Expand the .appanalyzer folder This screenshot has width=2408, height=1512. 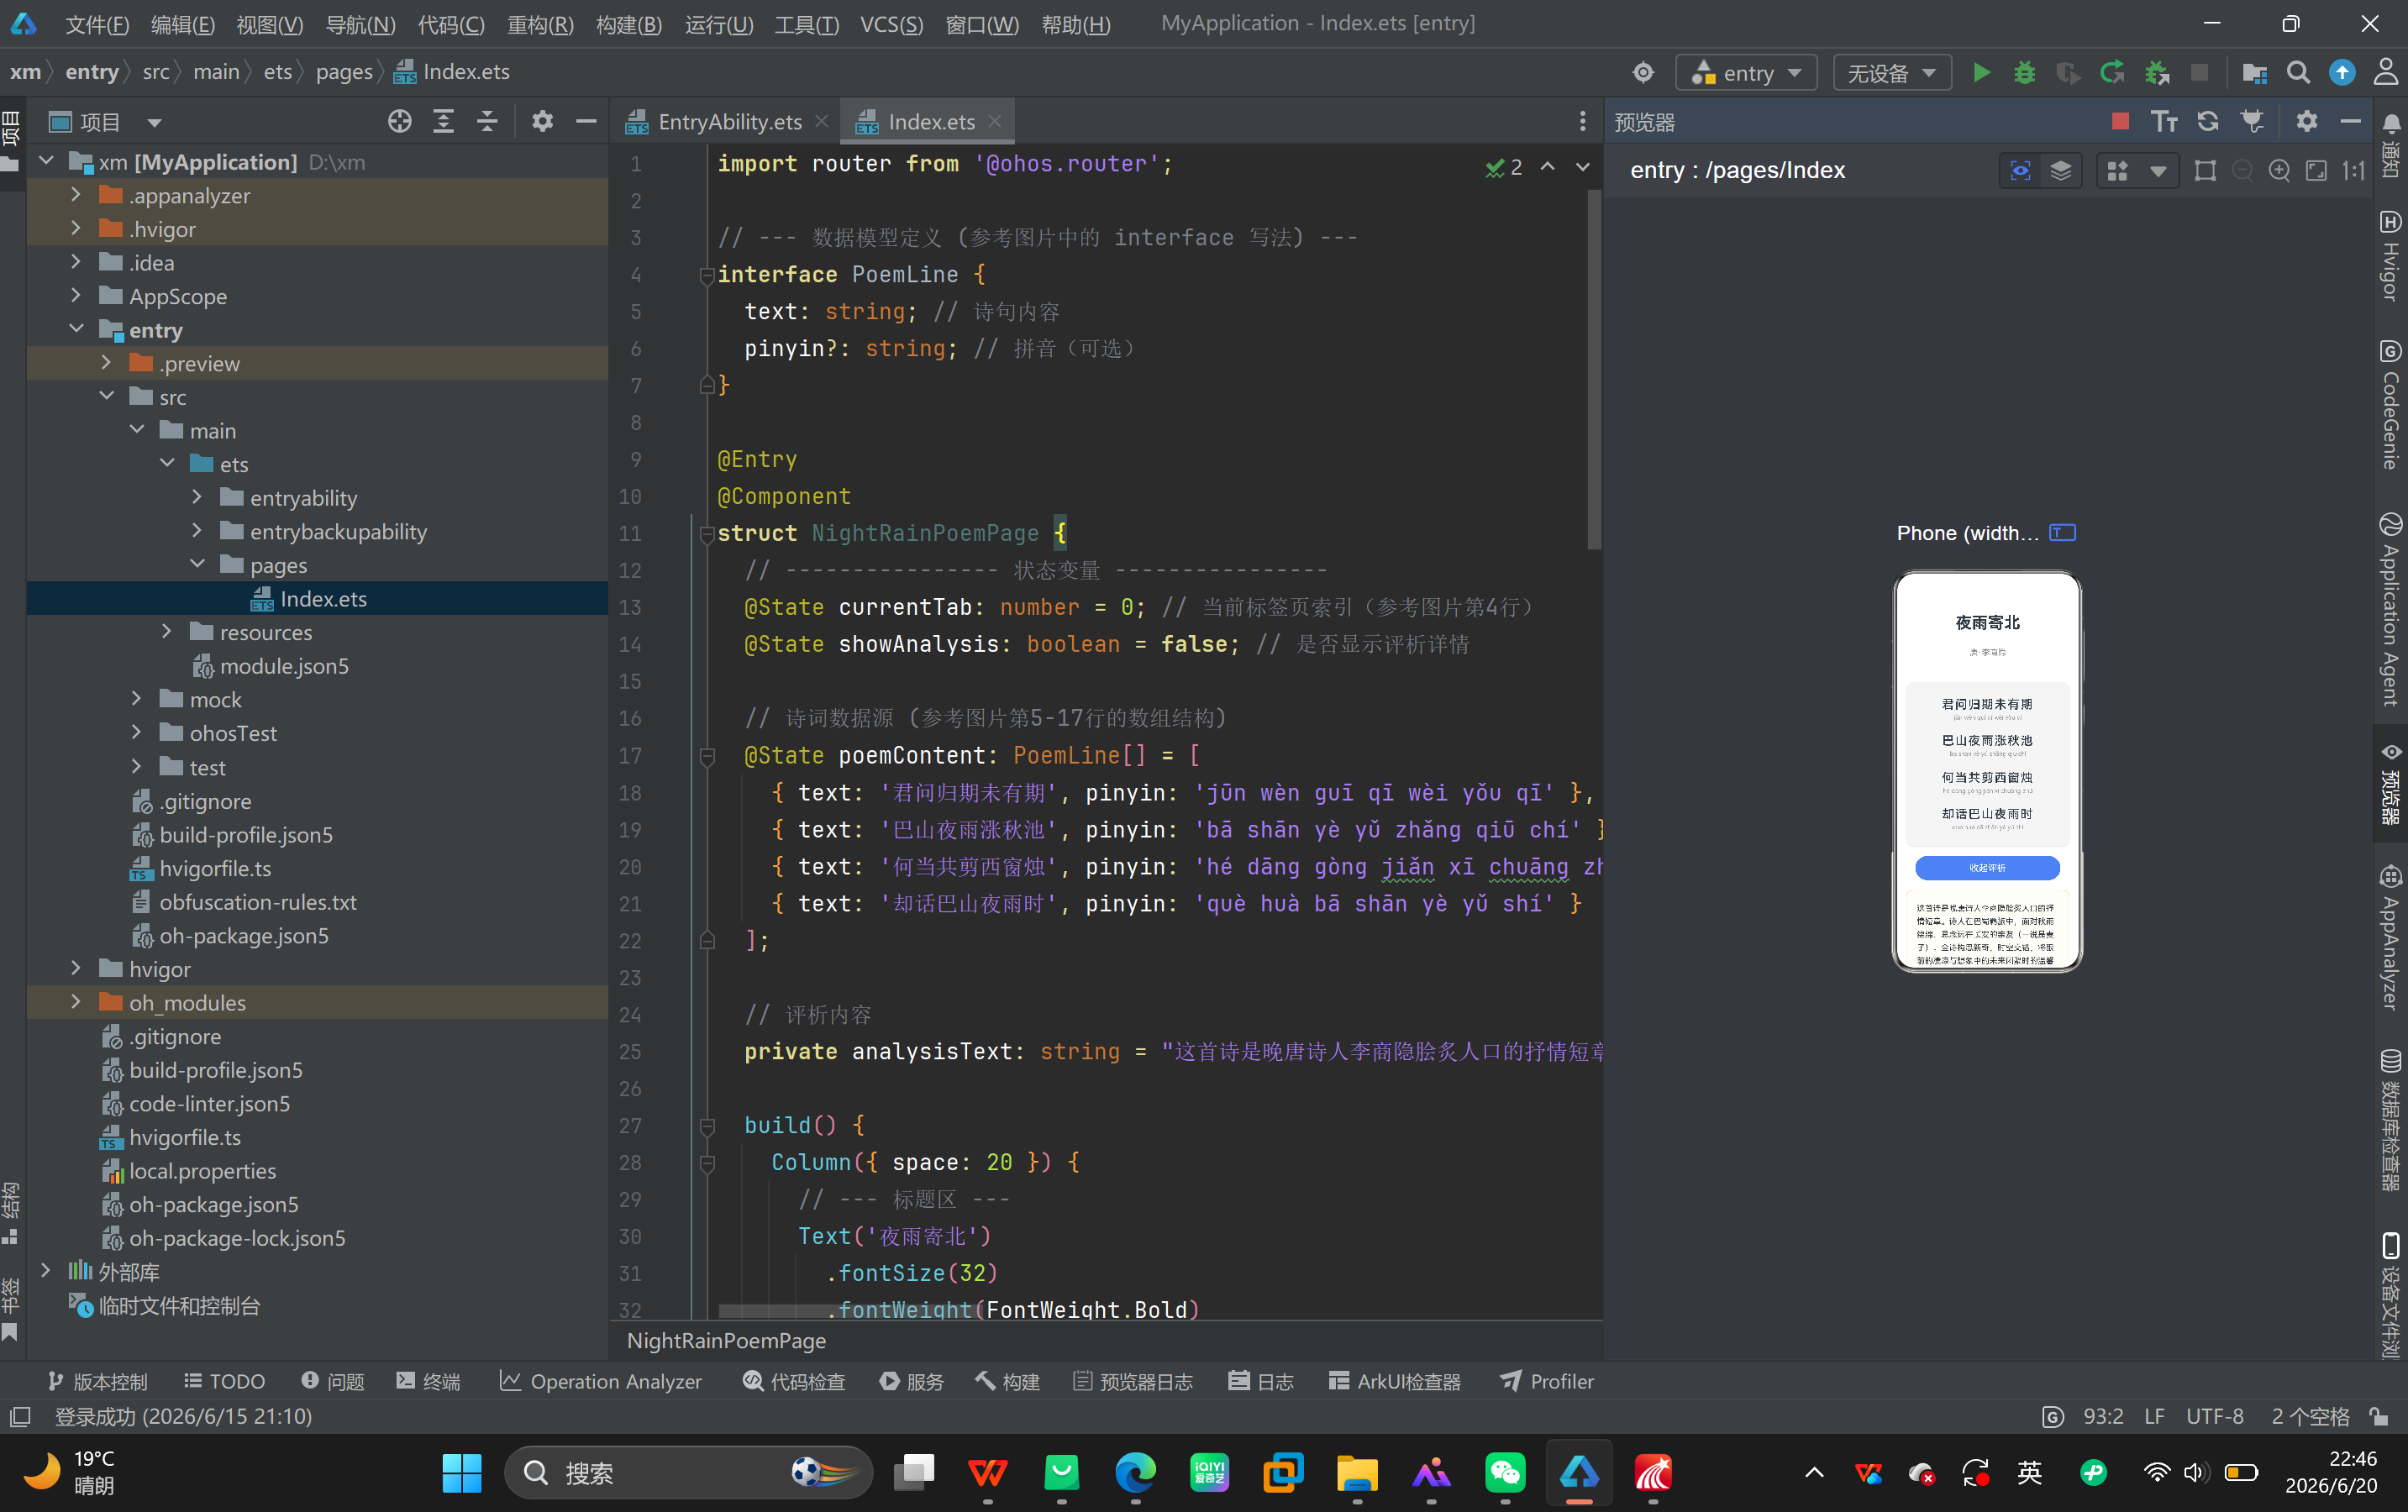point(76,195)
